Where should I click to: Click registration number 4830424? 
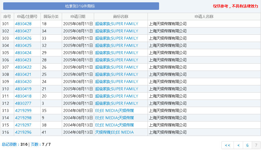(x=23, y=53)
